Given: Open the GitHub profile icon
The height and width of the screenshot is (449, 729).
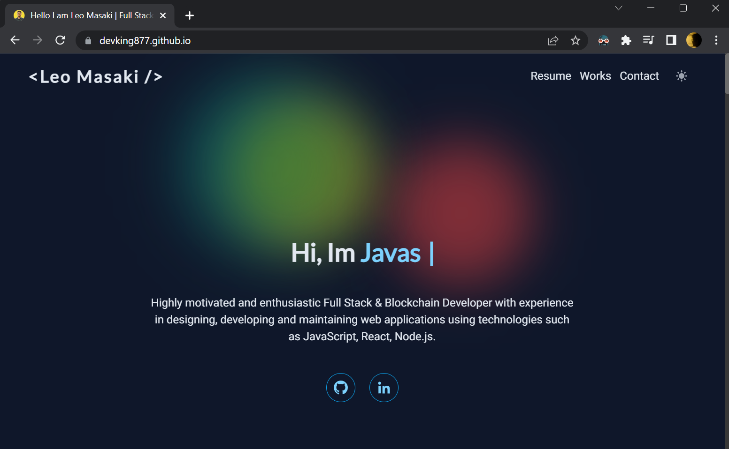Looking at the screenshot, I should tap(341, 388).
